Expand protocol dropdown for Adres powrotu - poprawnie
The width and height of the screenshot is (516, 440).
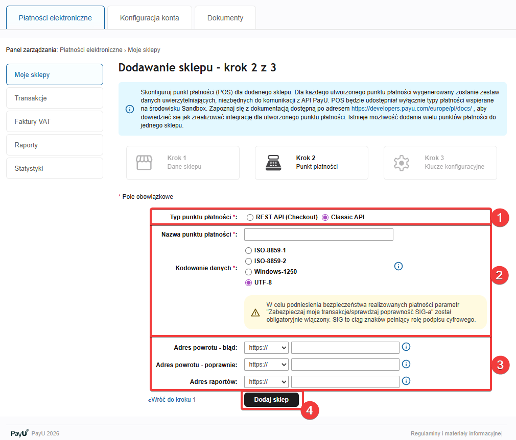point(266,365)
